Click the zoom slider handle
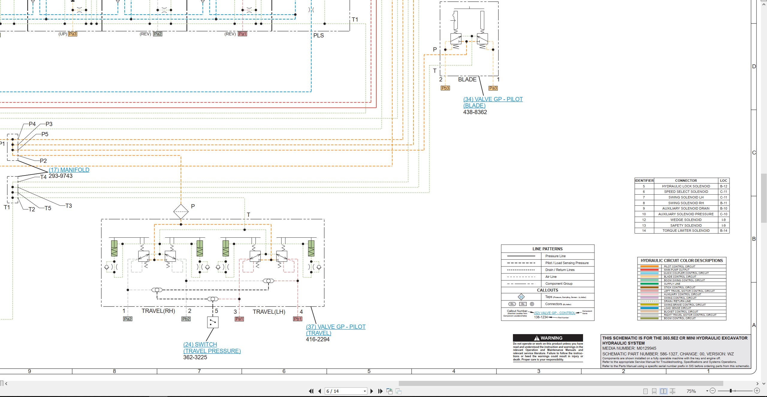 pos(731,391)
